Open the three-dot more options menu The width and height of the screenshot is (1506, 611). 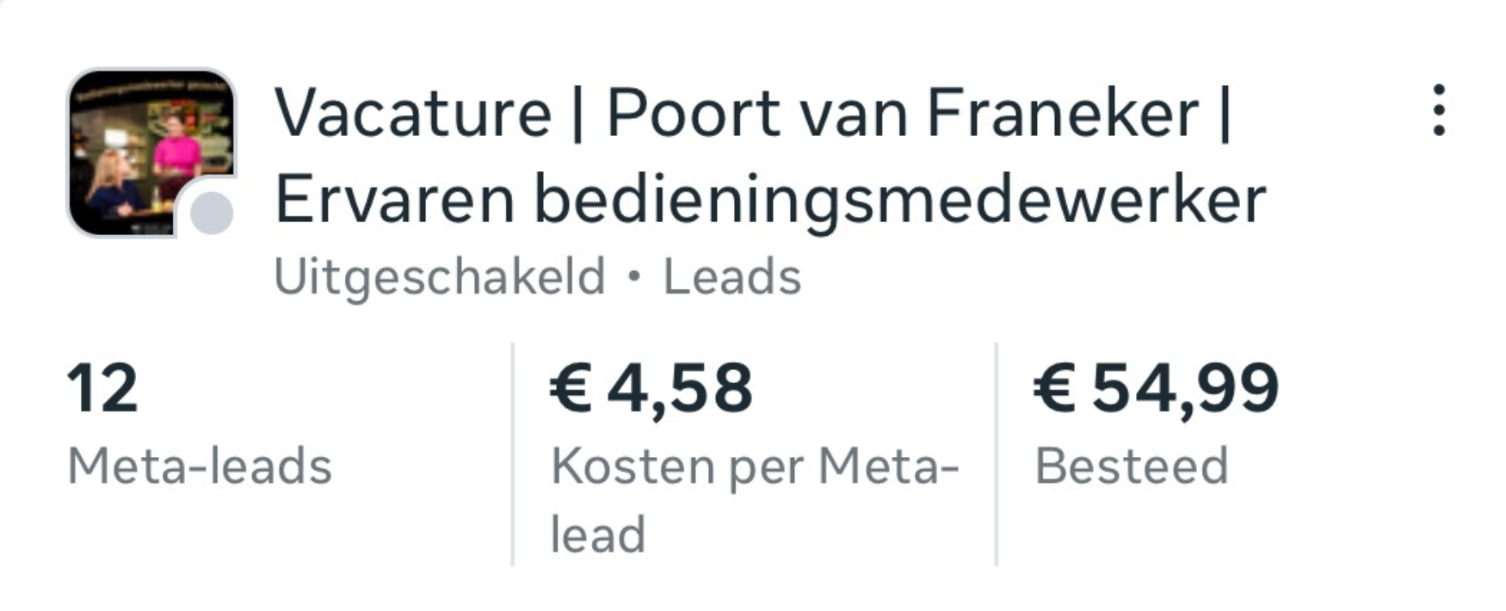(1438, 110)
